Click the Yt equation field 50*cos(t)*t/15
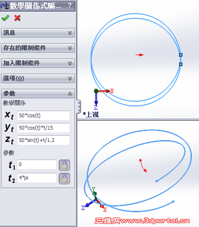199x227 pixels. 44,128
